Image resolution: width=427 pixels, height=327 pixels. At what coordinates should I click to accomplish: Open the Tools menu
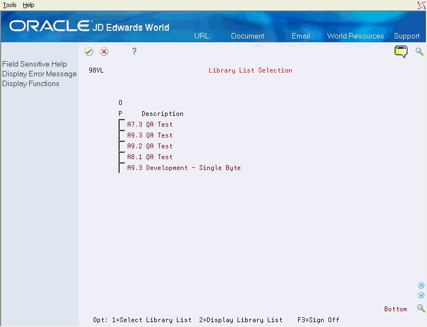(10, 5)
